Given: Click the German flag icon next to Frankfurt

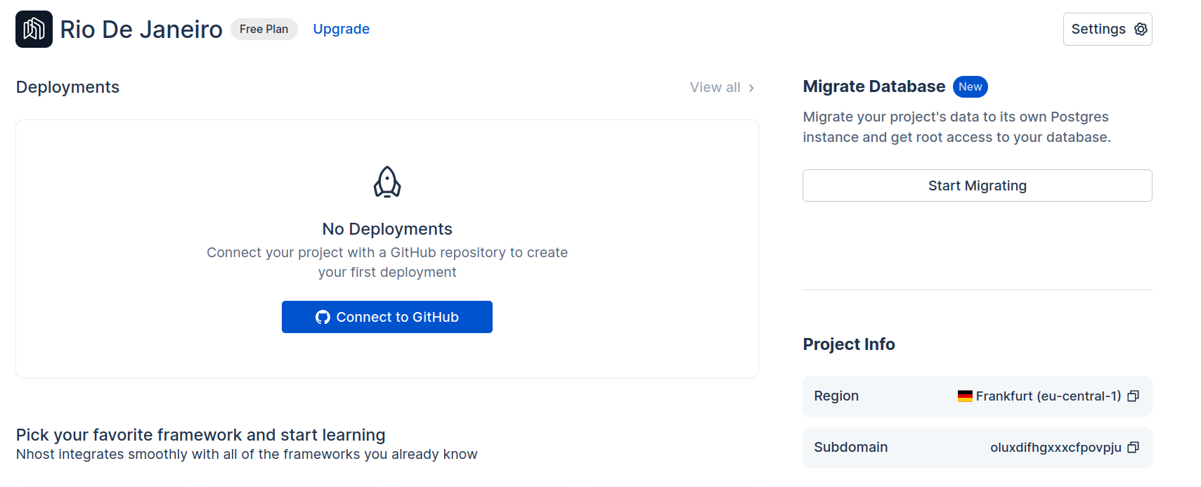Looking at the screenshot, I should (x=965, y=396).
